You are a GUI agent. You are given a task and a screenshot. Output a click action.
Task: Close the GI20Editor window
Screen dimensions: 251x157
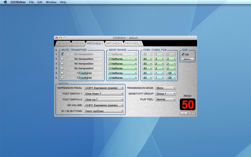tap(57, 38)
